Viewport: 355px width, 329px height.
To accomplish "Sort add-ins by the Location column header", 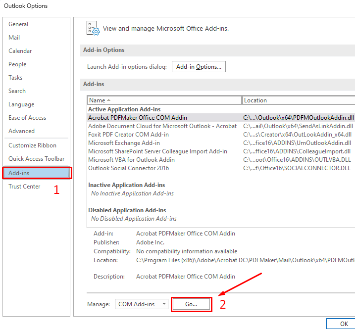I will [297, 100].
